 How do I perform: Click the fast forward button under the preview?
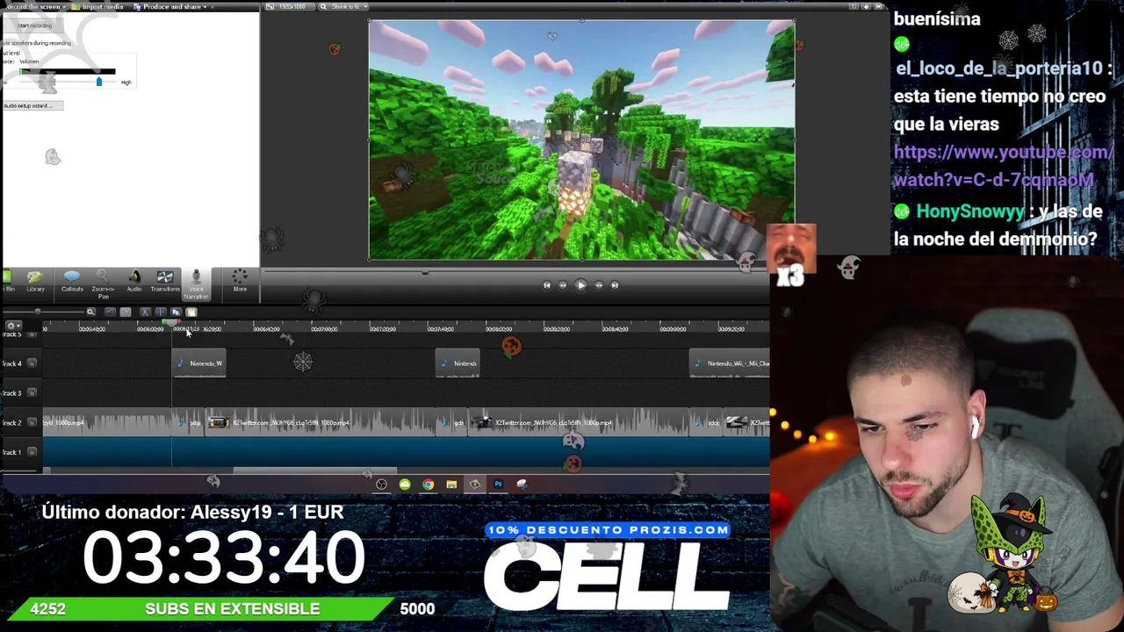pos(599,285)
